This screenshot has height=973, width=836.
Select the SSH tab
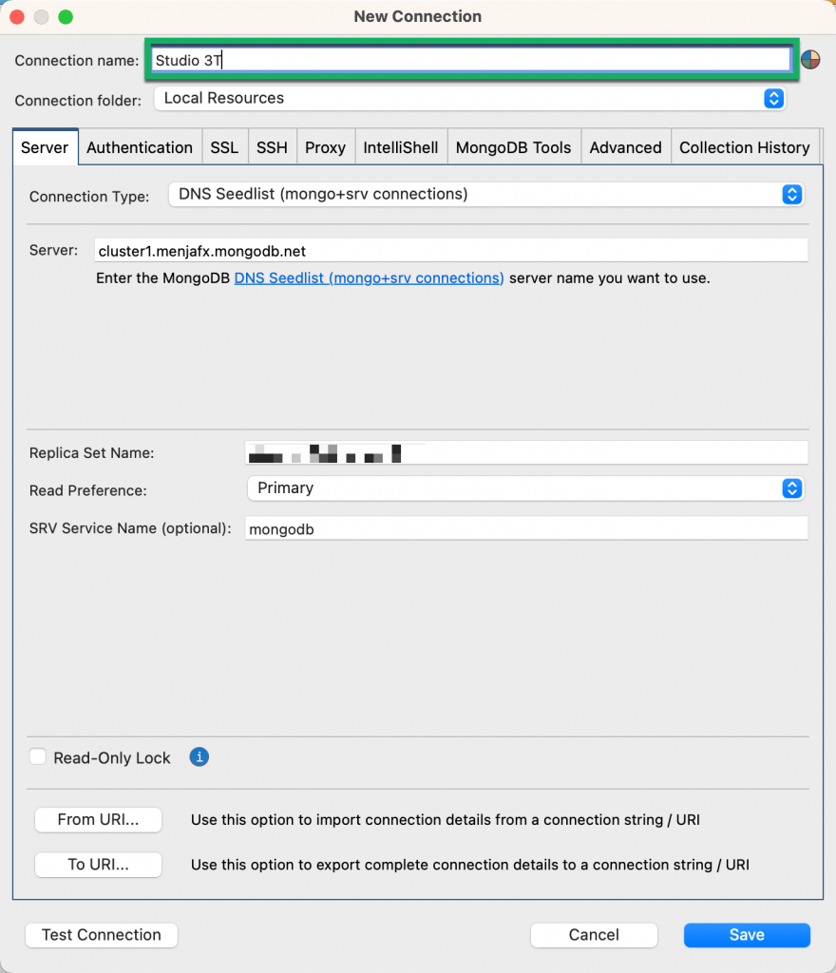(x=273, y=147)
